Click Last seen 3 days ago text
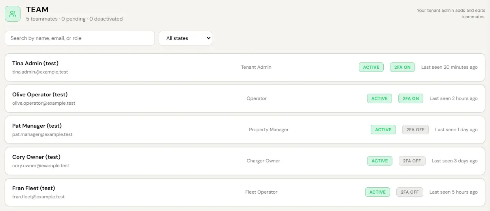Screen dimensions: 490x211 tap(454, 161)
